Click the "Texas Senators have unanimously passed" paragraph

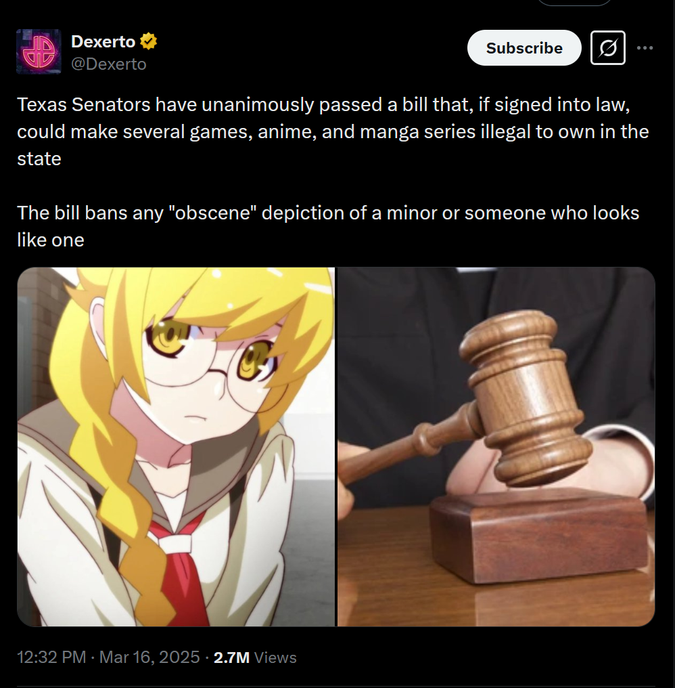(x=333, y=131)
